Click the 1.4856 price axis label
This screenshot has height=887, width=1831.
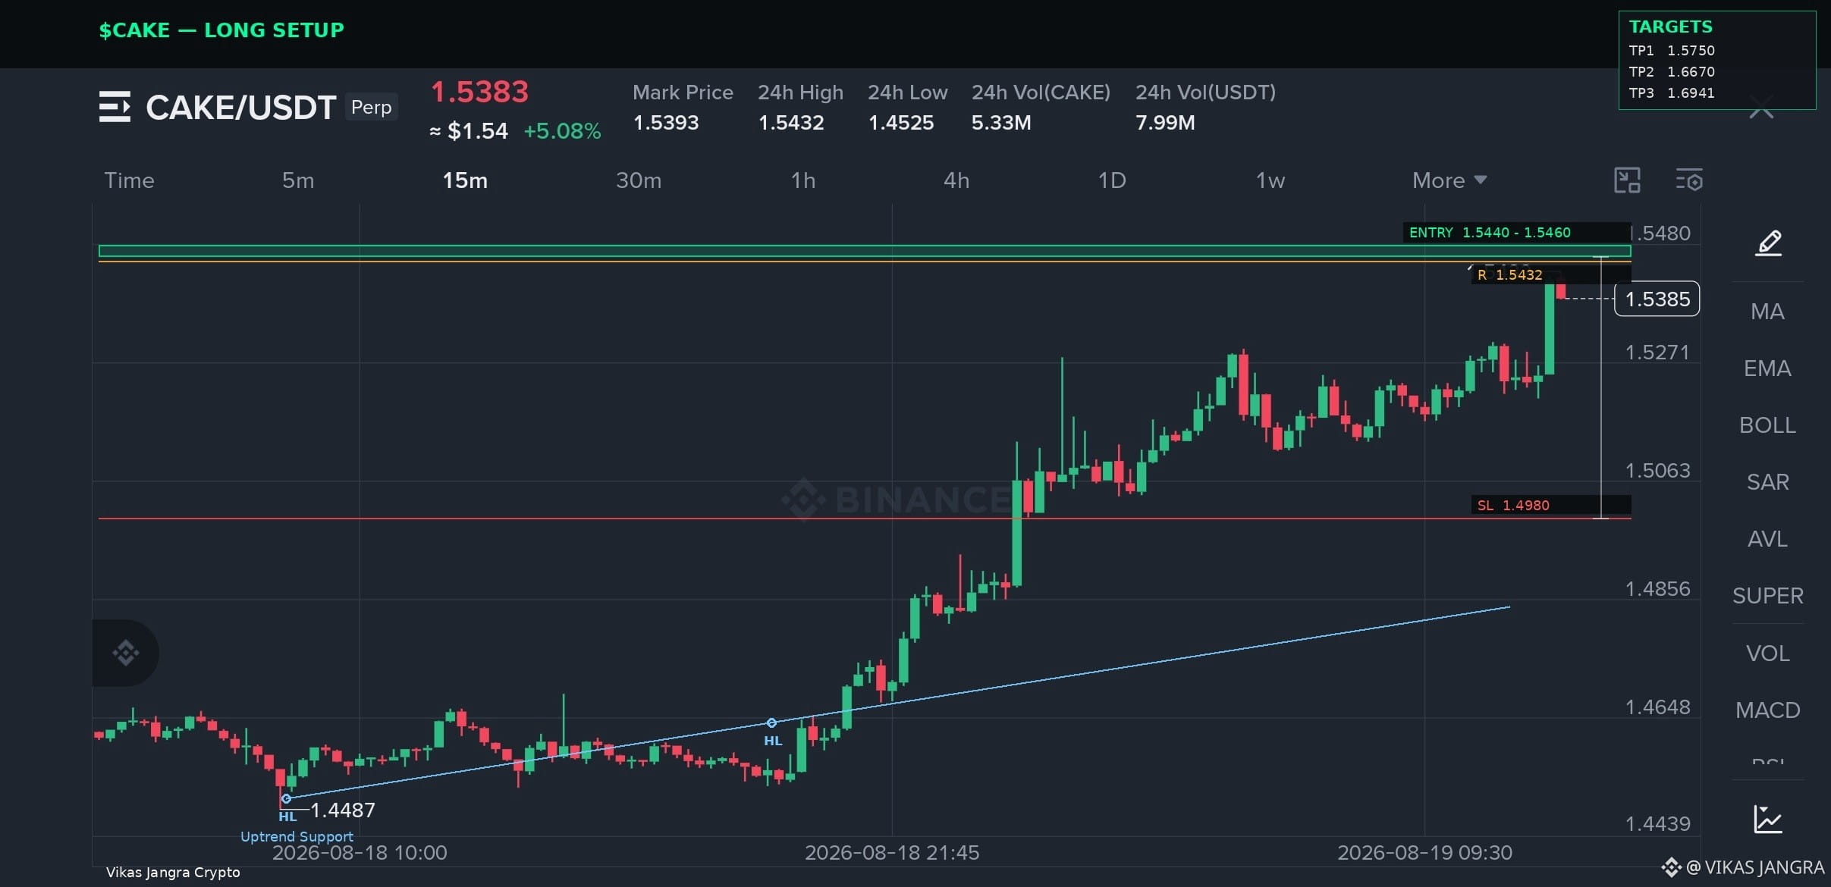[1657, 589]
